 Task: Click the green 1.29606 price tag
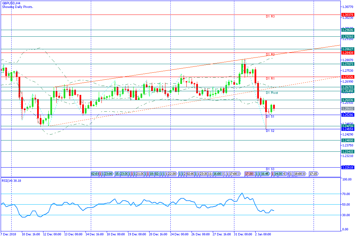point(347,30)
